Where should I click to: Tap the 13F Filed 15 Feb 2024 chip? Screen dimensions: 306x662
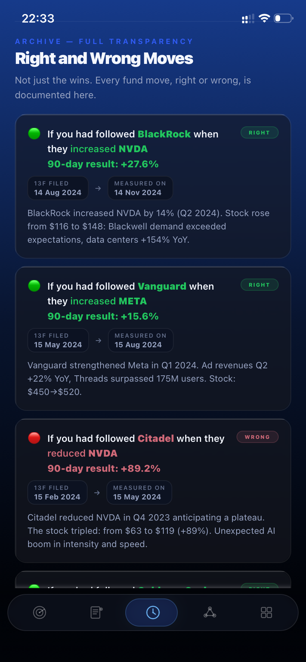[x=57, y=492]
